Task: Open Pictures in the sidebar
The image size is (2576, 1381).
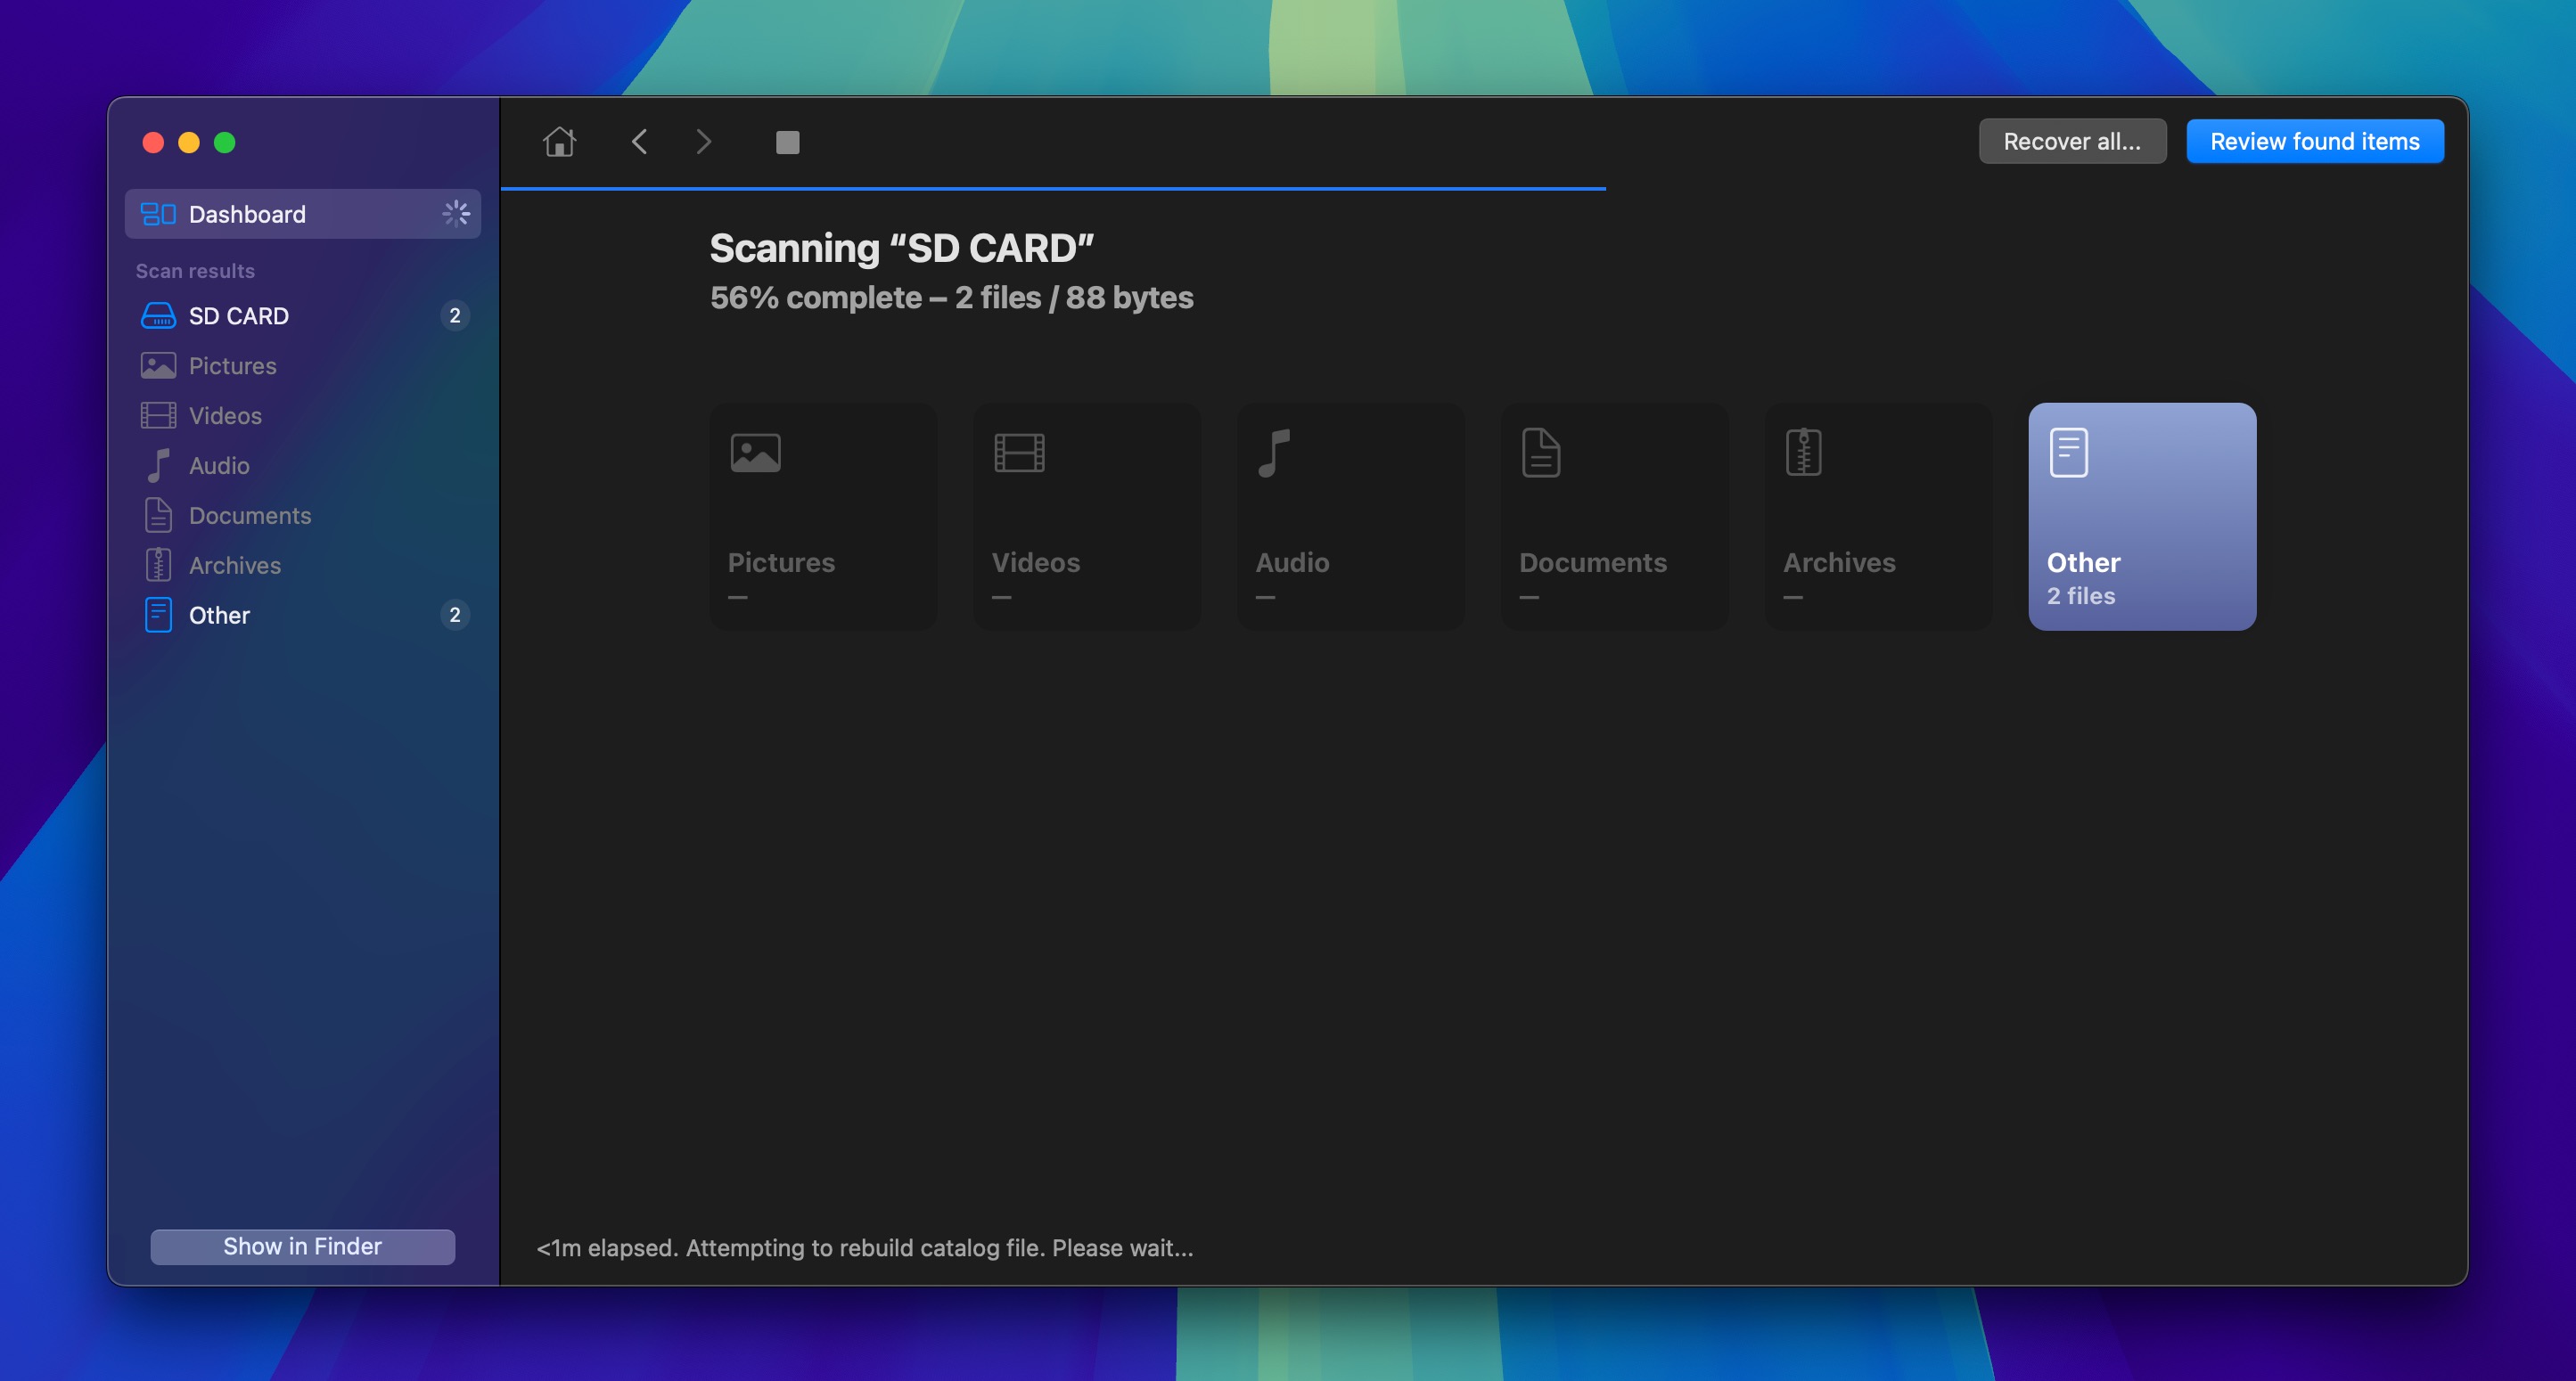Action: point(232,365)
